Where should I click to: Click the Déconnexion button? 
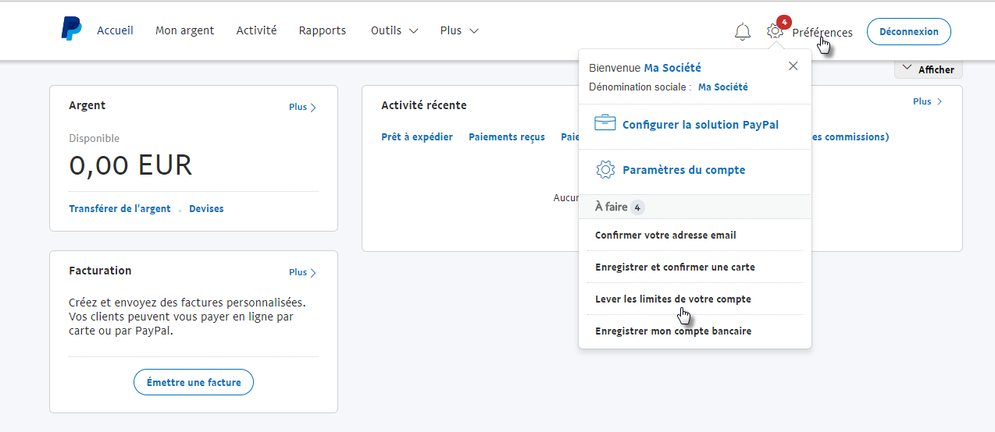tap(909, 32)
